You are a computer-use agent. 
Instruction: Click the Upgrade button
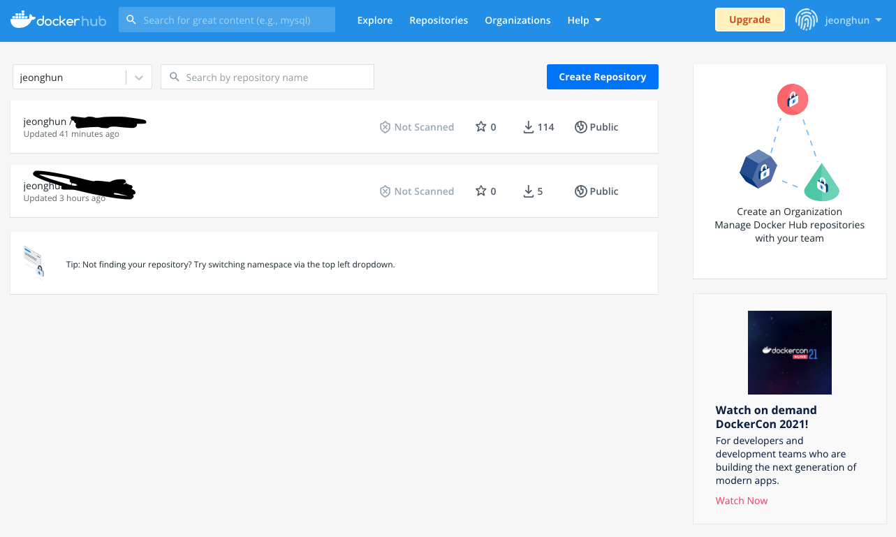pos(750,20)
